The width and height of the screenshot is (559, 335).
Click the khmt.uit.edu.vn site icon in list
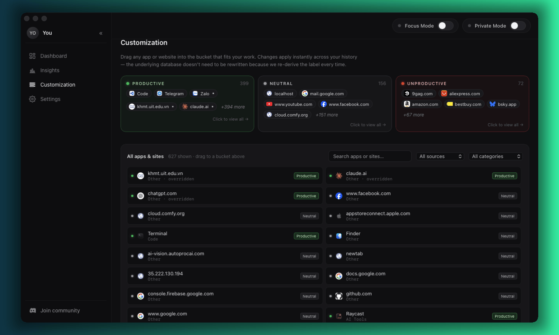141,176
